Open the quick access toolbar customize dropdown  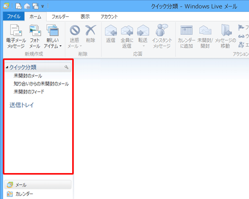[x=43, y=6]
